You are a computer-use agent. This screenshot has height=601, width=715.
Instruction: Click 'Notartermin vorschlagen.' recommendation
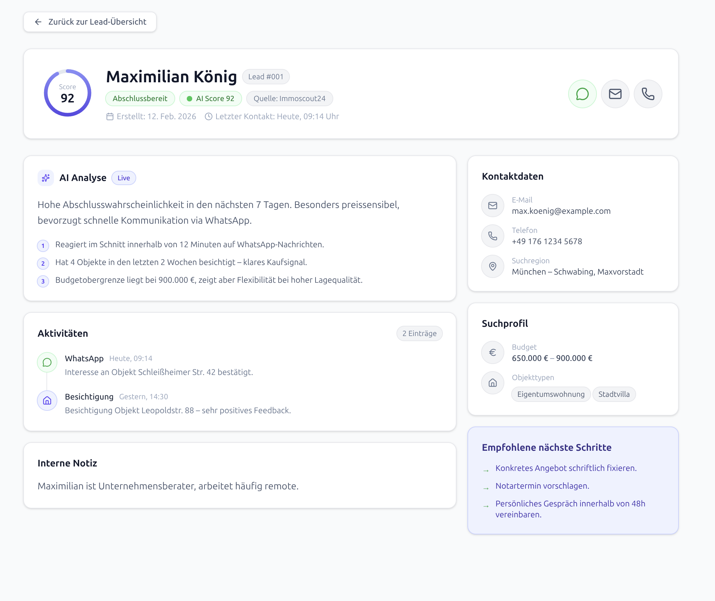click(542, 486)
